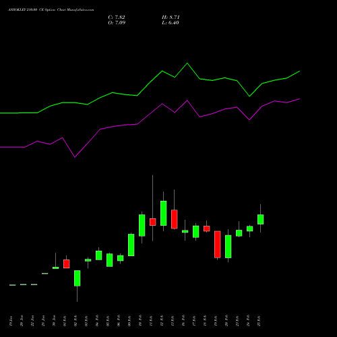
Task: Click the large red candle for 19 Feb
Action: pos(218,244)
